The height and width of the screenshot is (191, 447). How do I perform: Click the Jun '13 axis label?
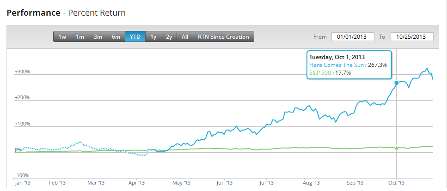[225, 182]
